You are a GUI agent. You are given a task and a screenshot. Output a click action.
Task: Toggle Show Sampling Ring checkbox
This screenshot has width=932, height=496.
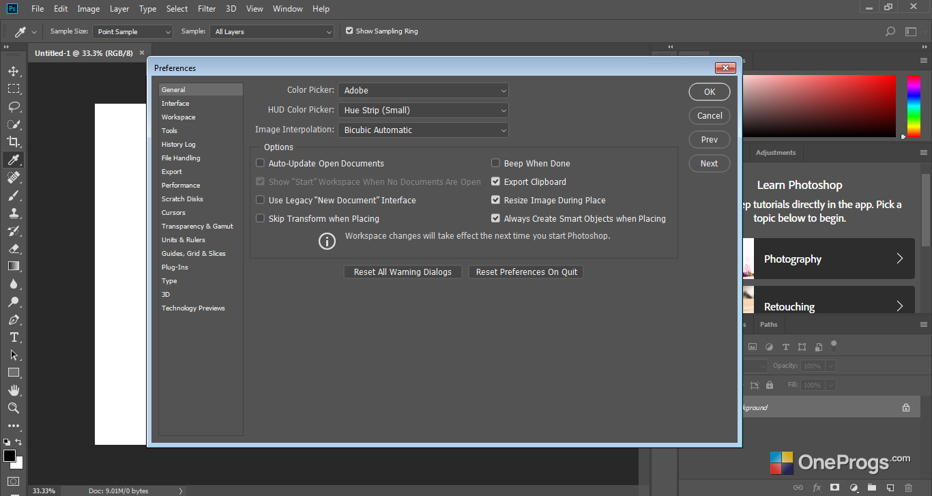click(x=349, y=31)
